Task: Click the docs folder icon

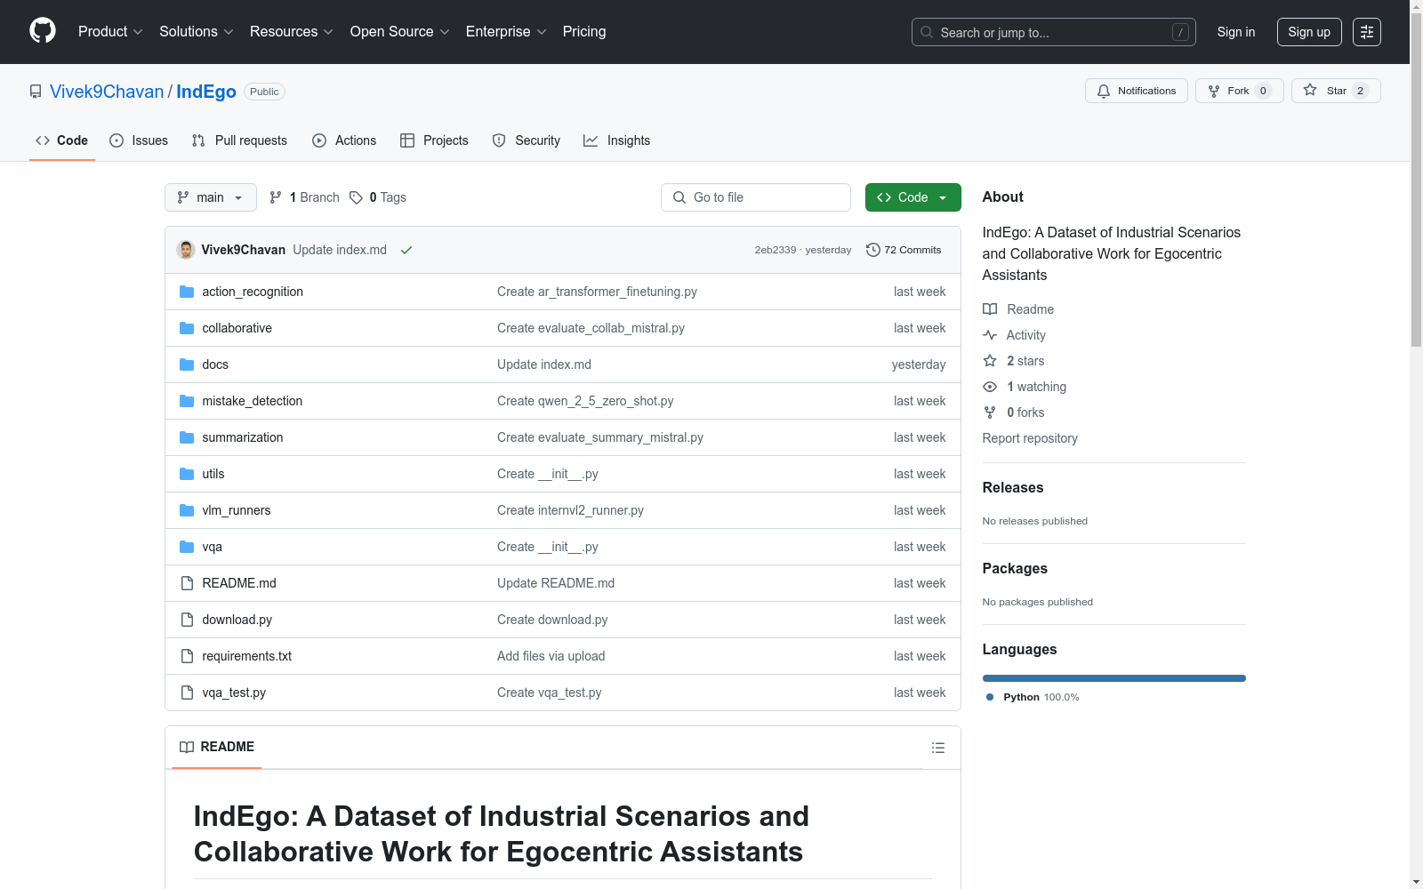Action: coord(187,364)
